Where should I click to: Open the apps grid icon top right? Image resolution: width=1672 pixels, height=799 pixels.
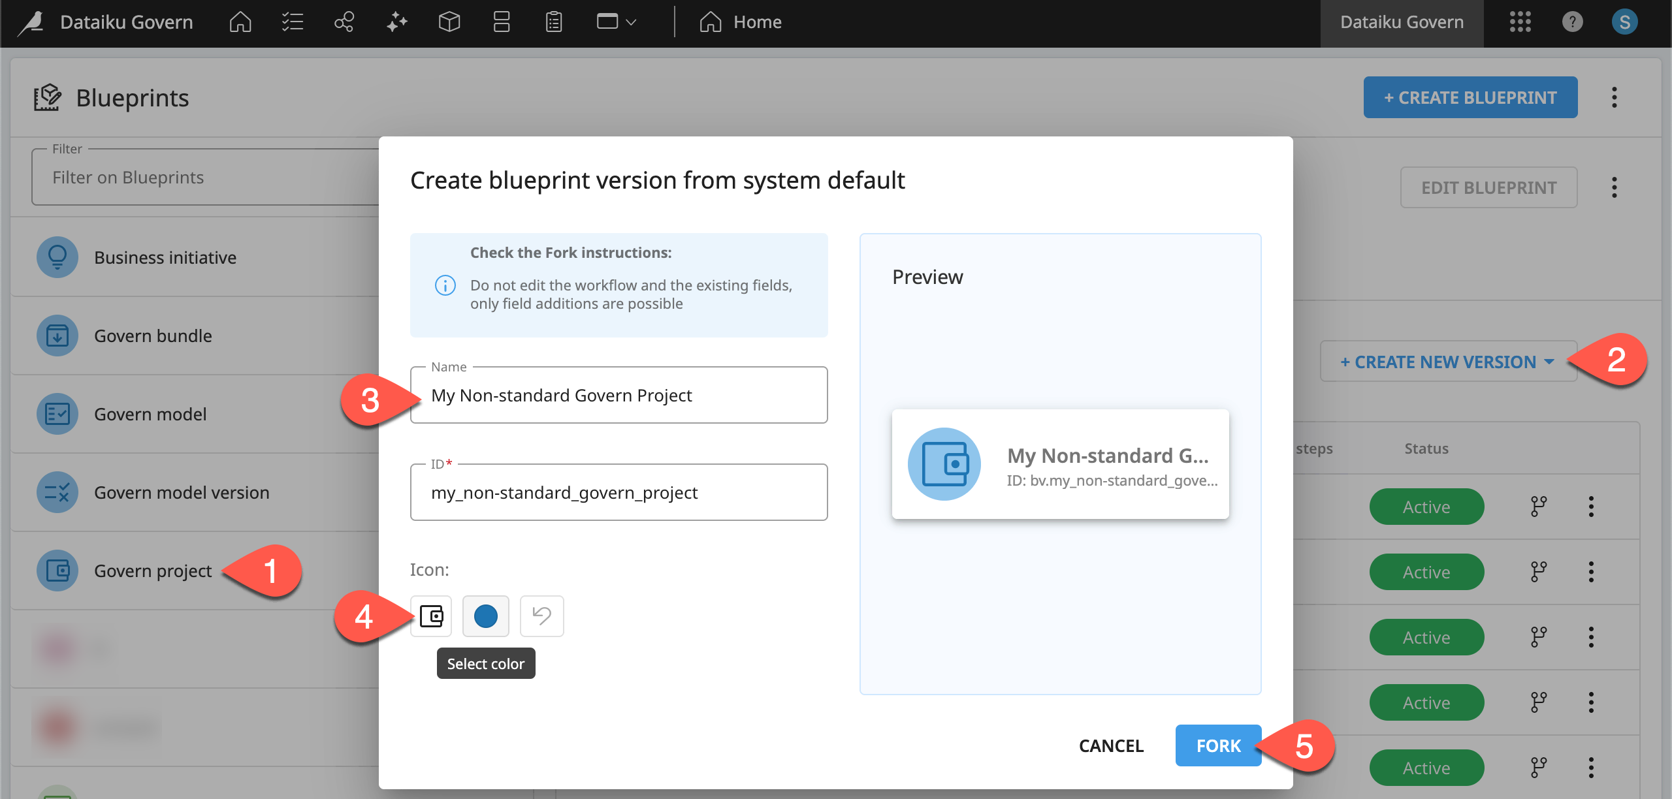click(1521, 22)
